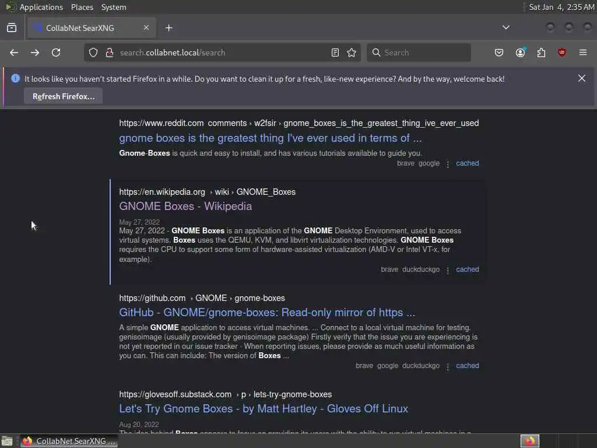597x448 pixels.
Task: Open cached version of Wikipedia result
Action: click(468, 269)
